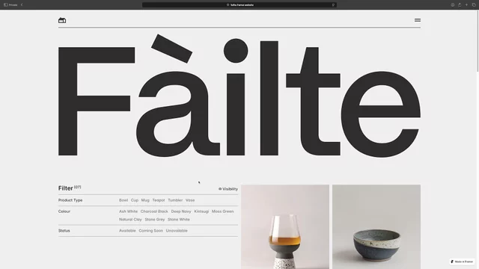Screen dimensions: 479x269
Task: Toggle the browser sidebar icon
Action: pos(5,5)
